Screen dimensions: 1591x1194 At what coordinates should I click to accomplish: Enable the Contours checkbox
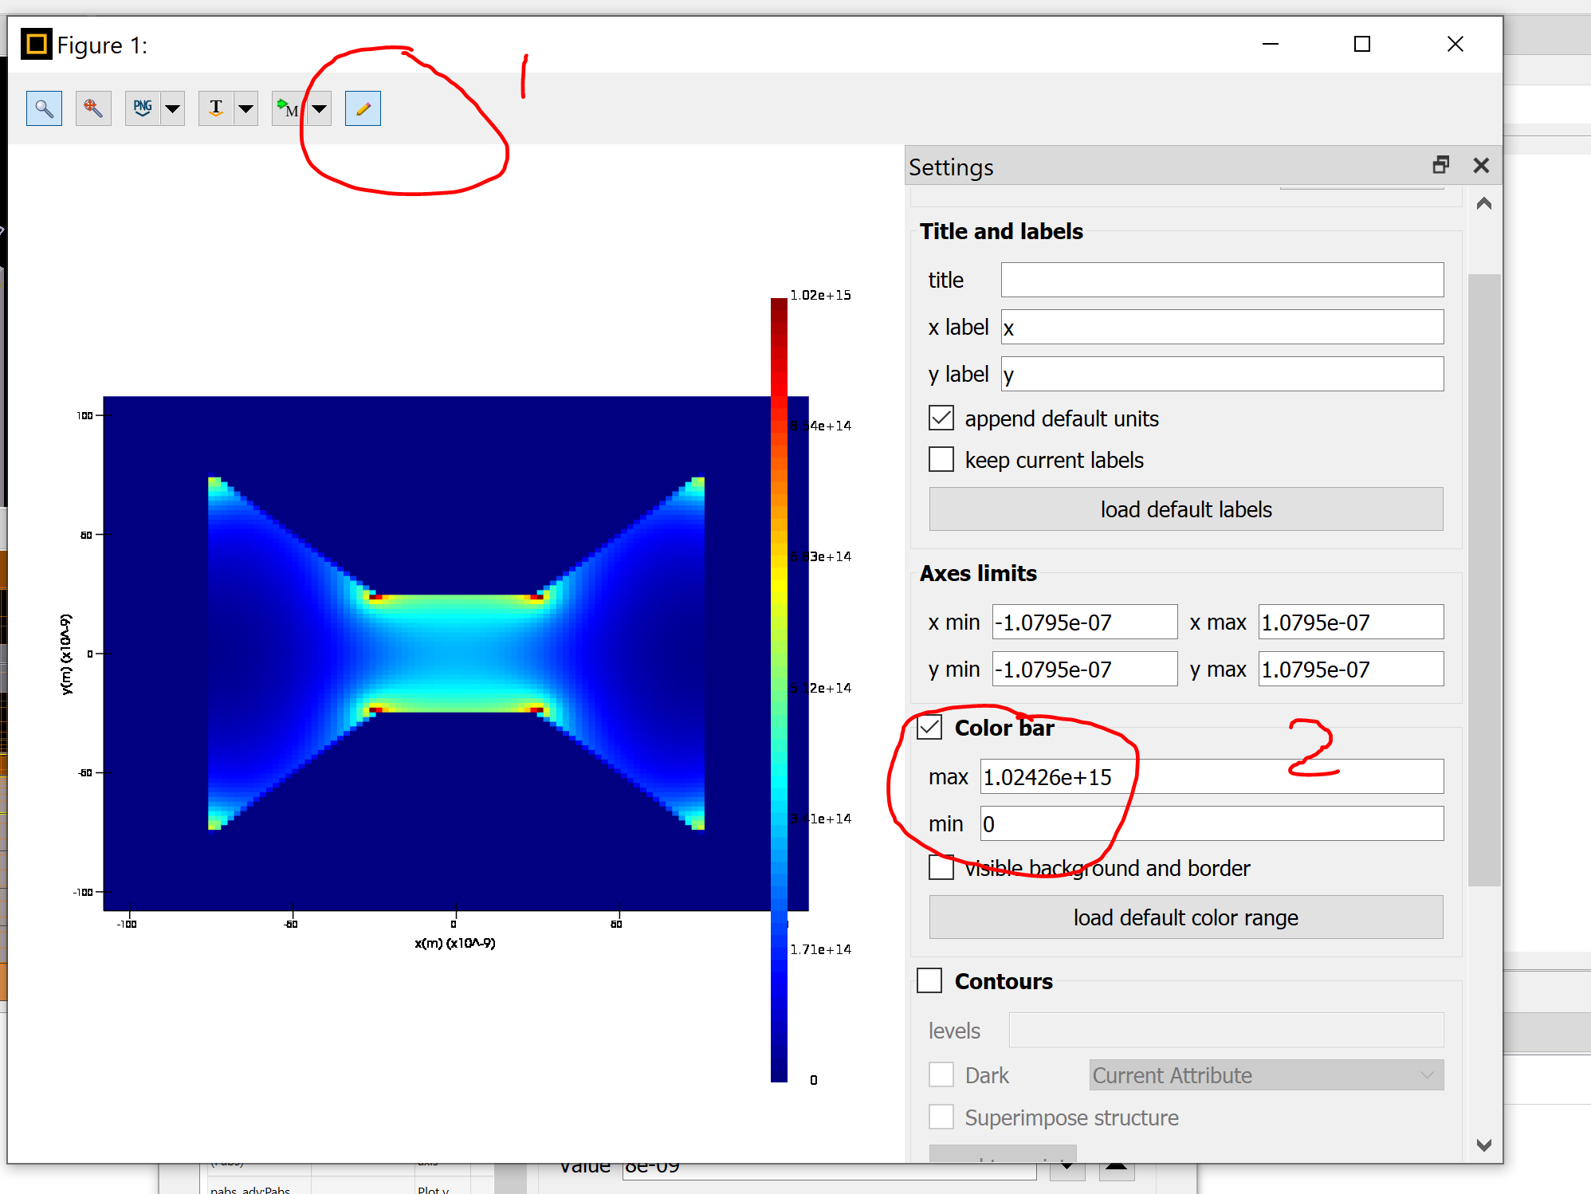point(929,980)
